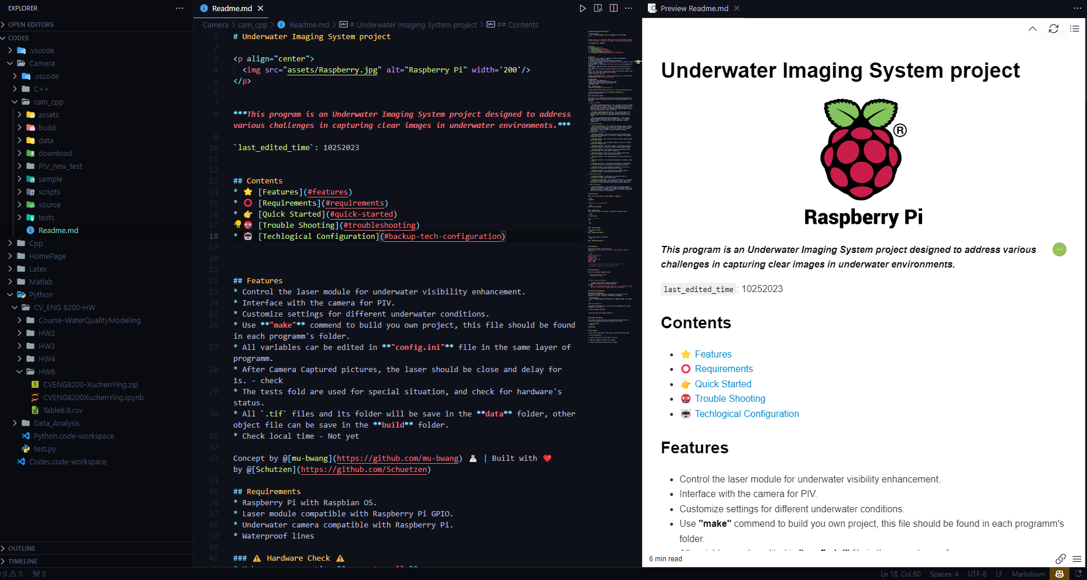This screenshot has width=1087, height=580.
Task: Open test.py Python file
Action: (44, 449)
